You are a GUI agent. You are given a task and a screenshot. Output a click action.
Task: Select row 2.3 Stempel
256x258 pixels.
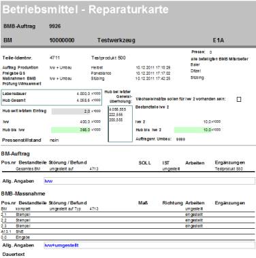click(x=128, y=226)
